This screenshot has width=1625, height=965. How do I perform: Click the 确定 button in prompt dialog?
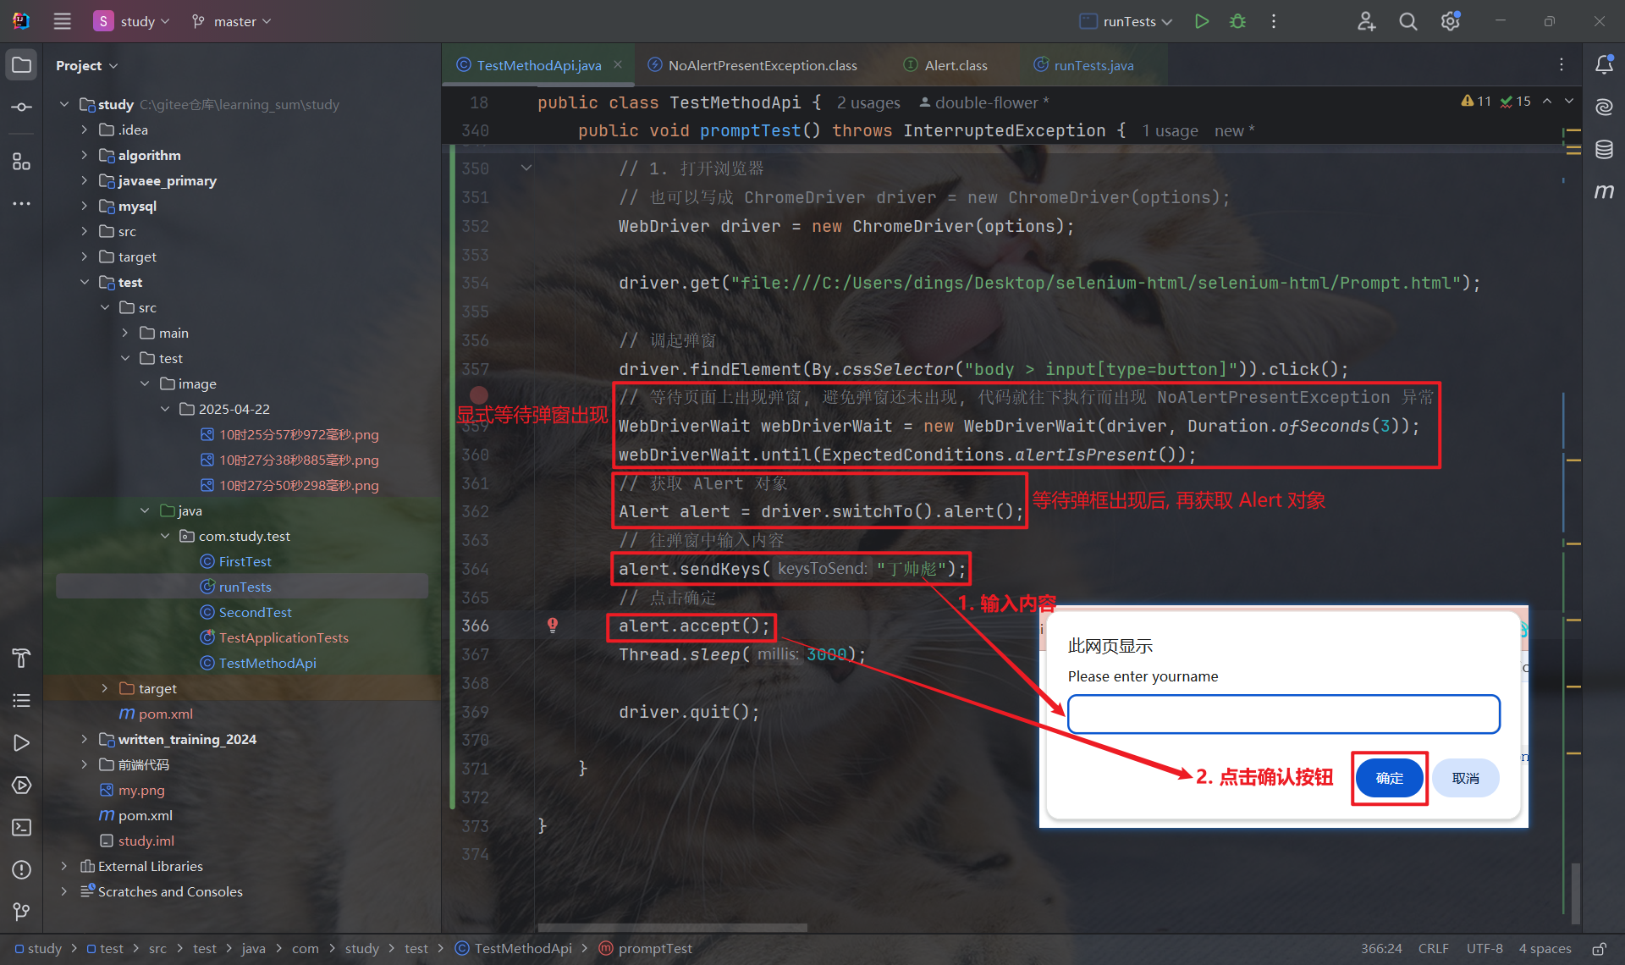(1389, 778)
